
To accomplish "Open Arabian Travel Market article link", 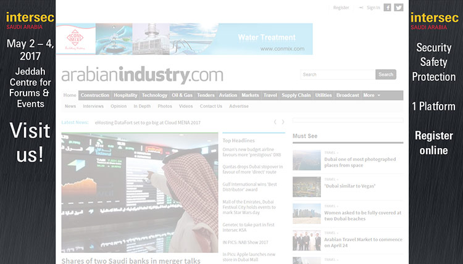I will pos(363,242).
